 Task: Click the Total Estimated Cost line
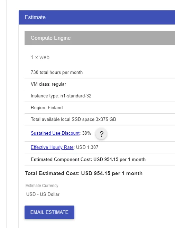(84, 173)
